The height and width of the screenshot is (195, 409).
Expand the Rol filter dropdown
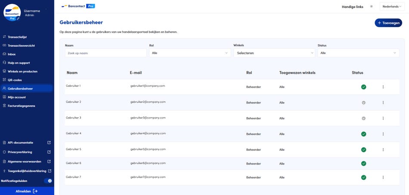tap(190, 53)
